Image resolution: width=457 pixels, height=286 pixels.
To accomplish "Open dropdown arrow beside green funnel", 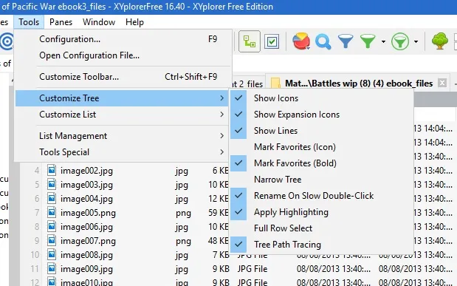I will click(383, 41).
